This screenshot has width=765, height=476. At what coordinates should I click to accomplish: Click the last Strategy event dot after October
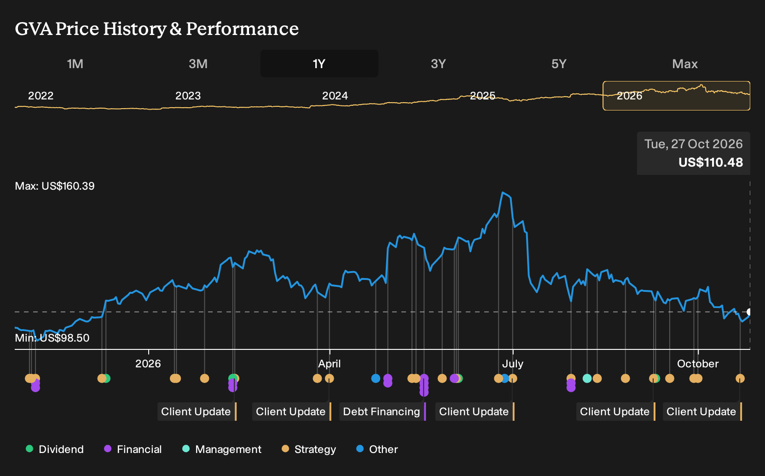tap(740, 378)
